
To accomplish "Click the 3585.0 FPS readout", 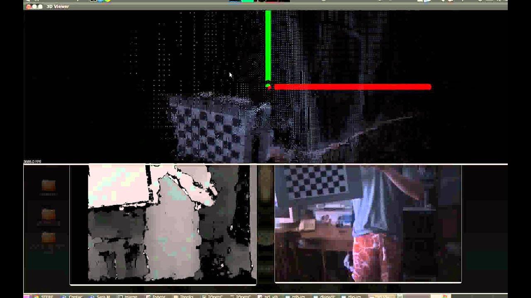I will 32,162.
